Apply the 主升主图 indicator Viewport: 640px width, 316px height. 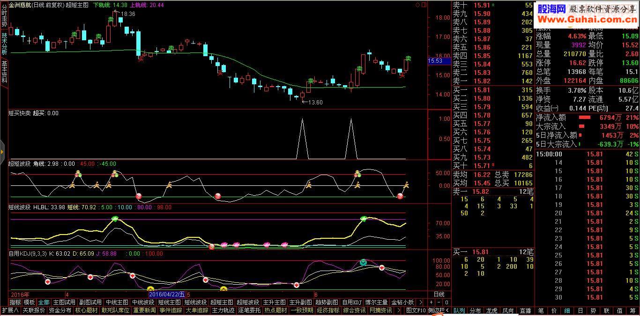[274, 302]
